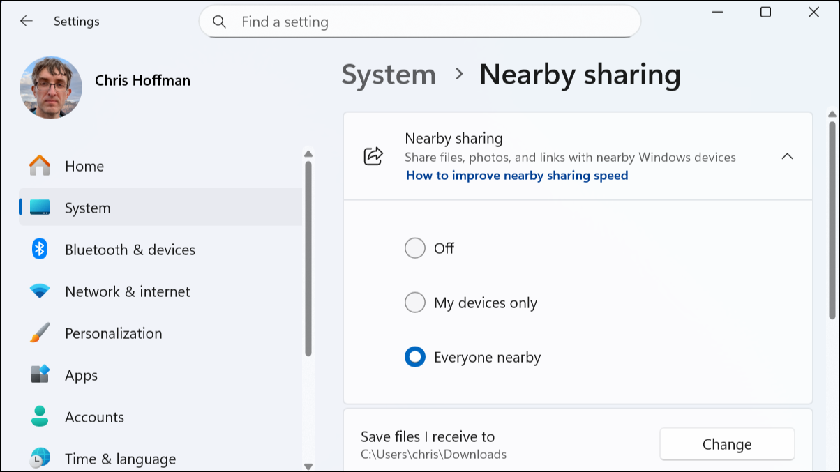Viewport: 840px width, 472px height.
Task: Click the Find a setting search field
Action: click(419, 22)
